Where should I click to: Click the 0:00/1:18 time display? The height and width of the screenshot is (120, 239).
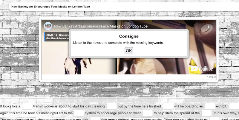(x=211, y=77)
